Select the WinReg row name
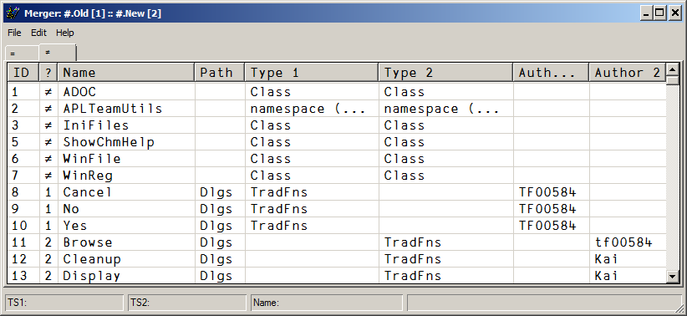 tap(88, 176)
